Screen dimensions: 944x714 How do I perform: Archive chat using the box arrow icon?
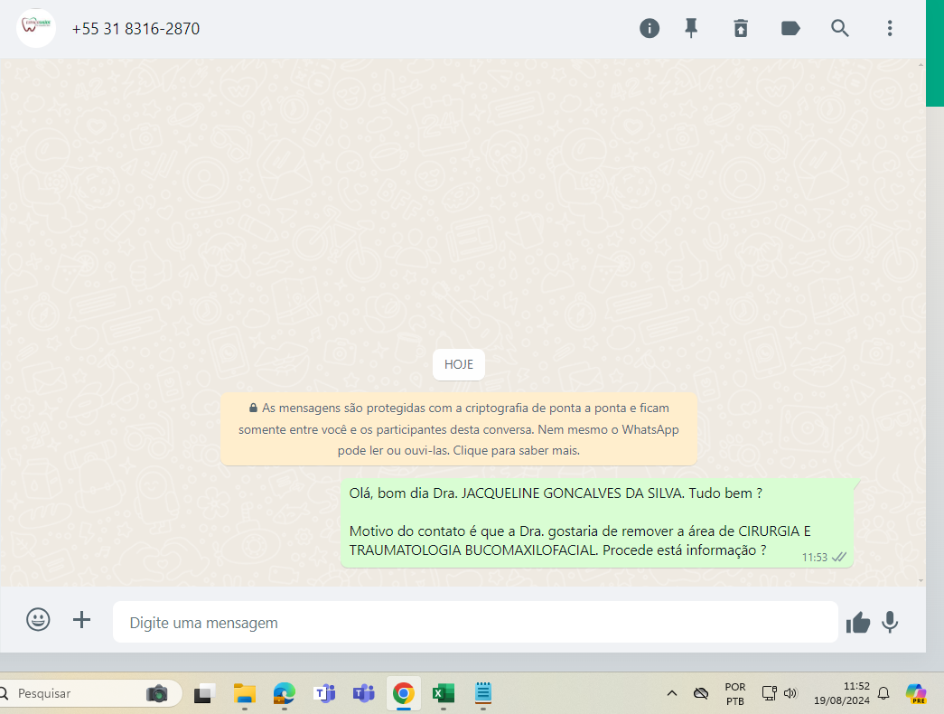point(741,28)
